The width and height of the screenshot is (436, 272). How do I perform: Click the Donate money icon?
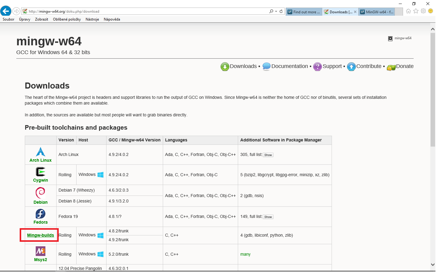[391, 67]
